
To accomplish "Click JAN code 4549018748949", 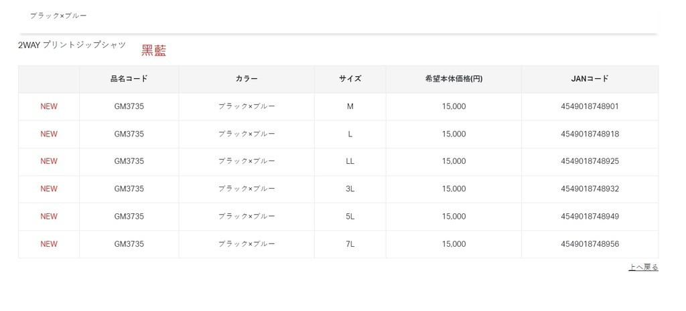I will click(x=590, y=216).
